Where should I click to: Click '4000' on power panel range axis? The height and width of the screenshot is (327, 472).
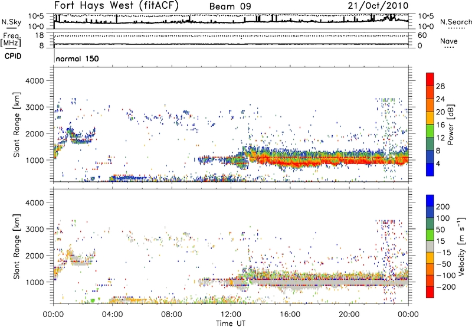35,81
